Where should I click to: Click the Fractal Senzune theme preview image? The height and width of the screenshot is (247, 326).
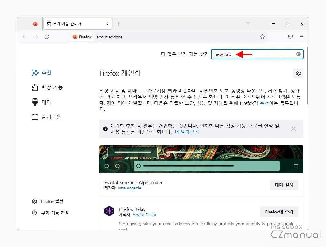(201, 159)
